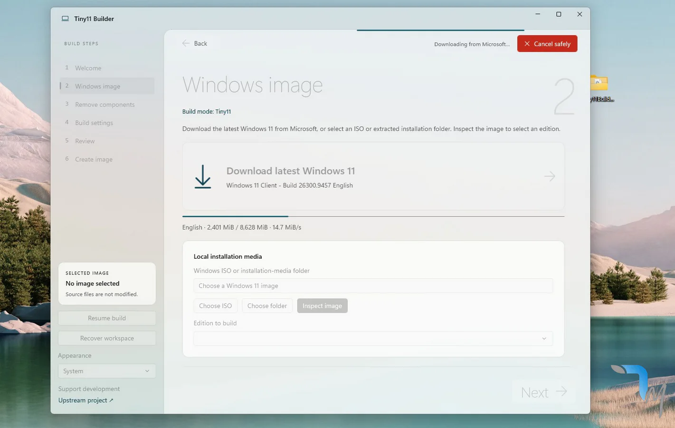Go to the Welcome step

(x=107, y=68)
